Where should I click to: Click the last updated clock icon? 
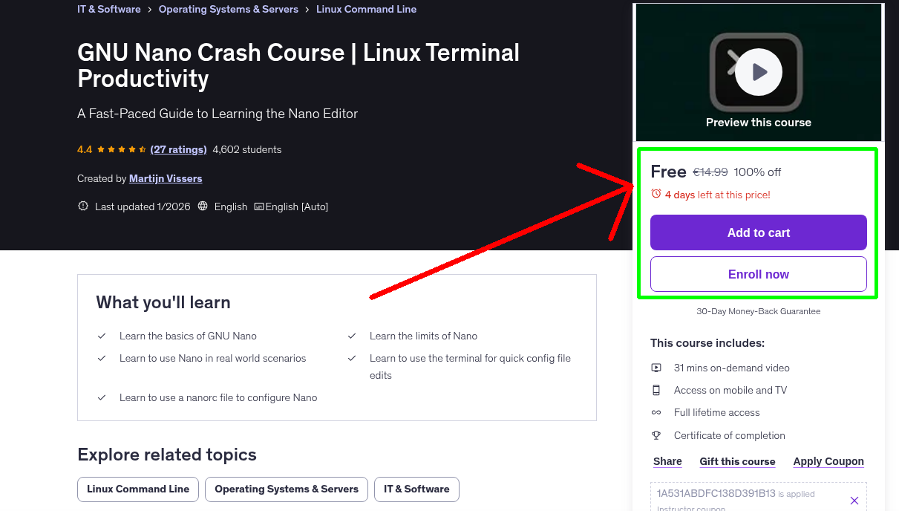pyautogui.click(x=82, y=206)
